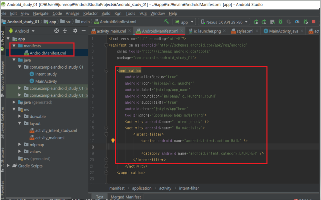
Task: Fold the application tag at line 6
Action: 106,71
